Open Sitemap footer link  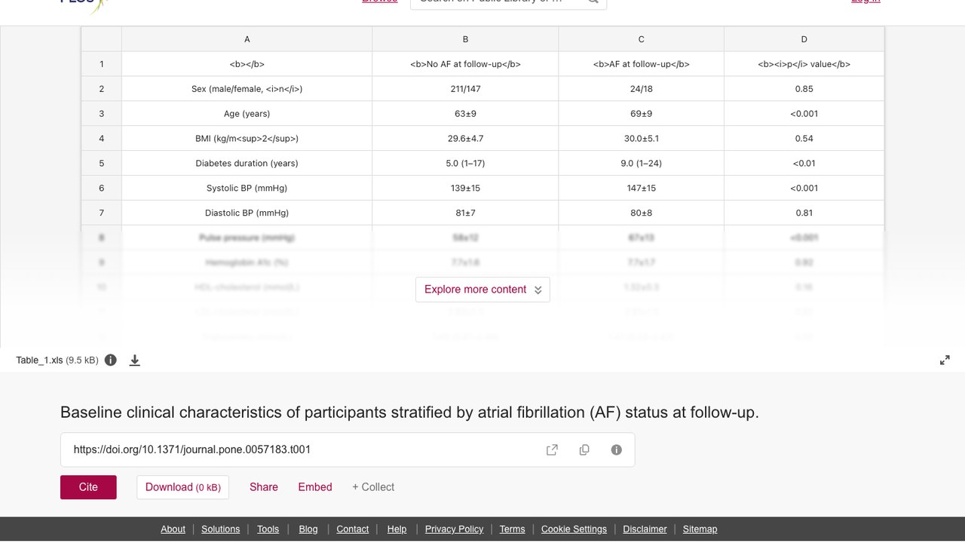(x=700, y=529)
